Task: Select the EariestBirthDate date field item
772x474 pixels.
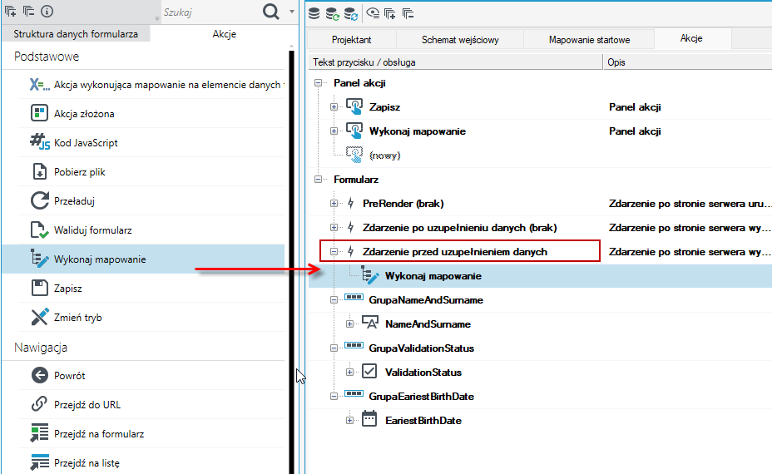Action: coord(423,420)
